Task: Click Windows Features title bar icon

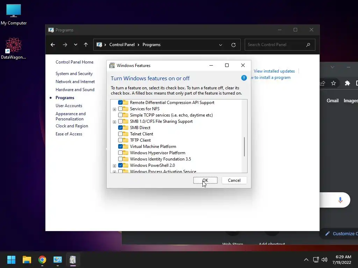Action: click(112, 65)
